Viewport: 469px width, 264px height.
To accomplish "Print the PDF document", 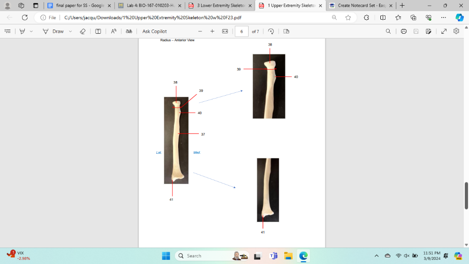I will coord(404,31).
